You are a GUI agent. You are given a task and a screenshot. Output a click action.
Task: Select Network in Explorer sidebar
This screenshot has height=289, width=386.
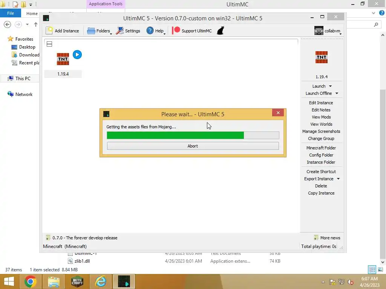click(x=20, y=94)
